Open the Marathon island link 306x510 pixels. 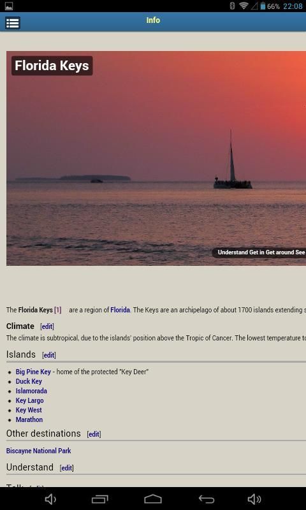pyautogui.click(x=29, y=419)
